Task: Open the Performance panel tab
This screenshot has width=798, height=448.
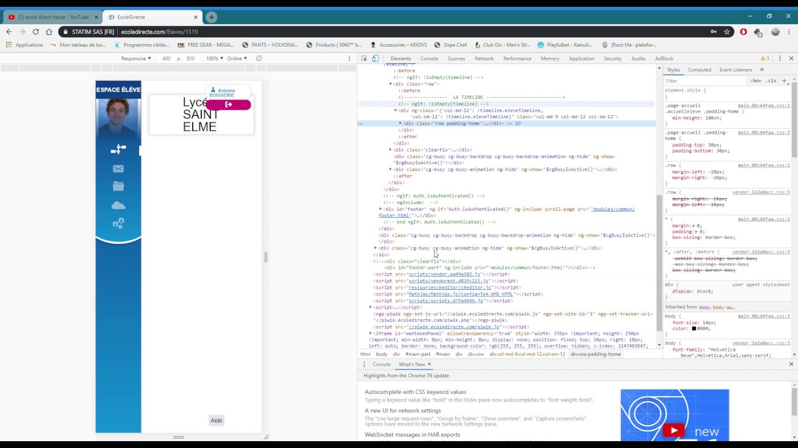Action: pos(517,58)
